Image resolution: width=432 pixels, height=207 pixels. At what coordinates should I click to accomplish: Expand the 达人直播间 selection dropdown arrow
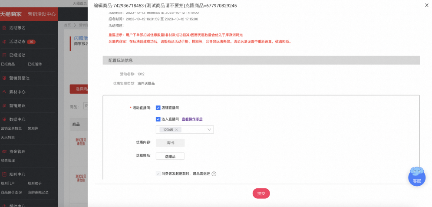(209, 130)
